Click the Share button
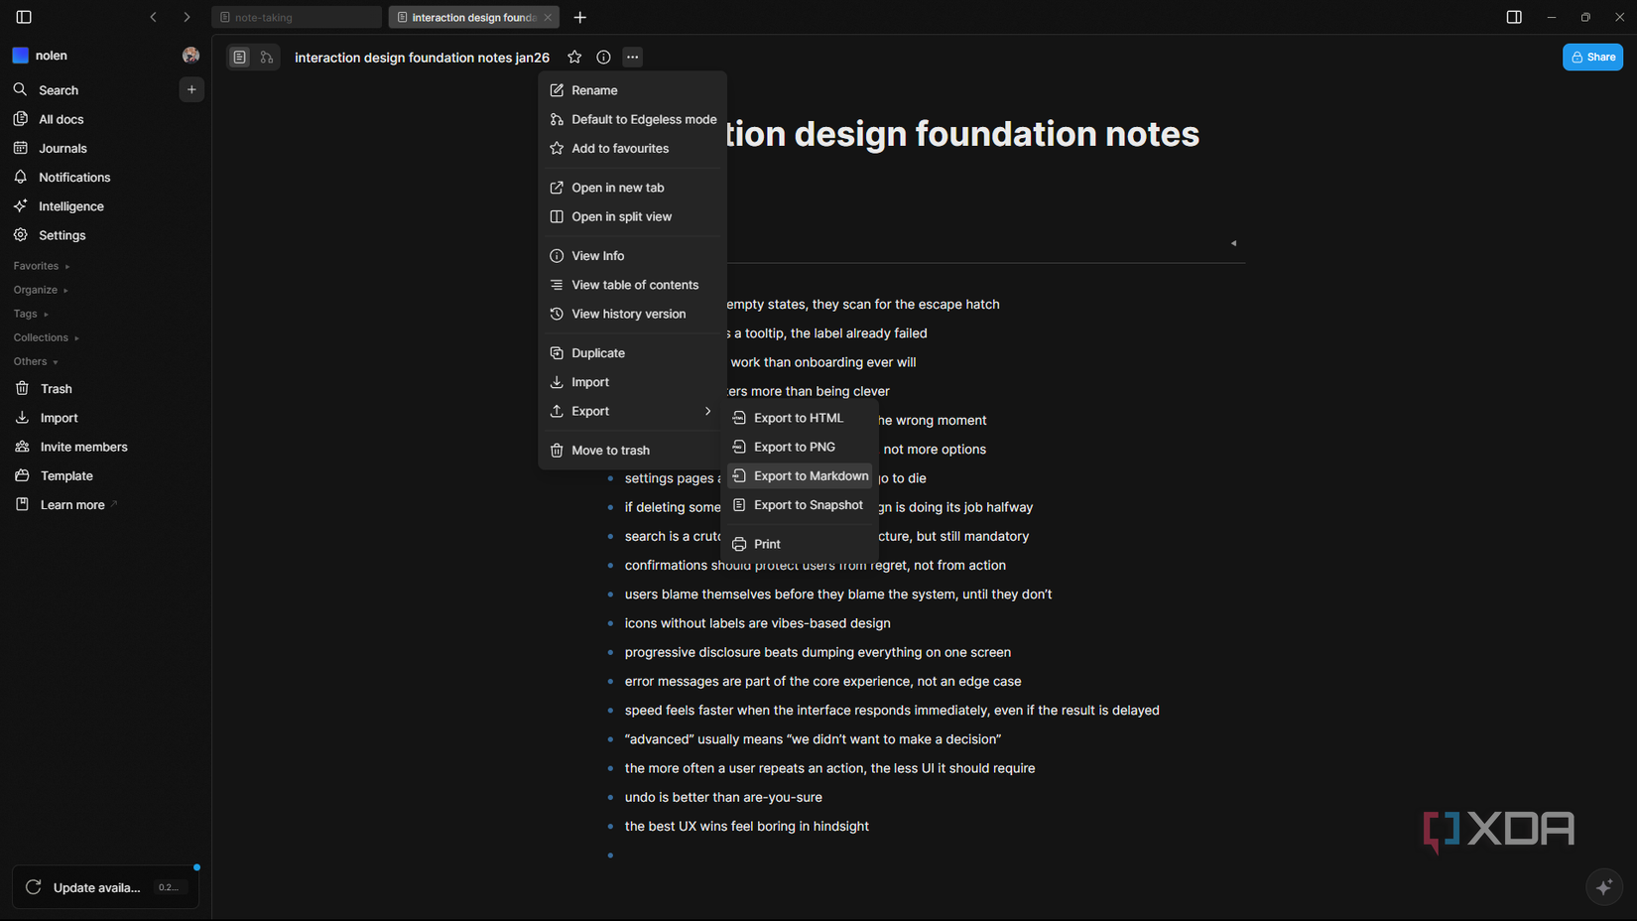Screen dimensions: 1637x921 (x=1592, y=57)
